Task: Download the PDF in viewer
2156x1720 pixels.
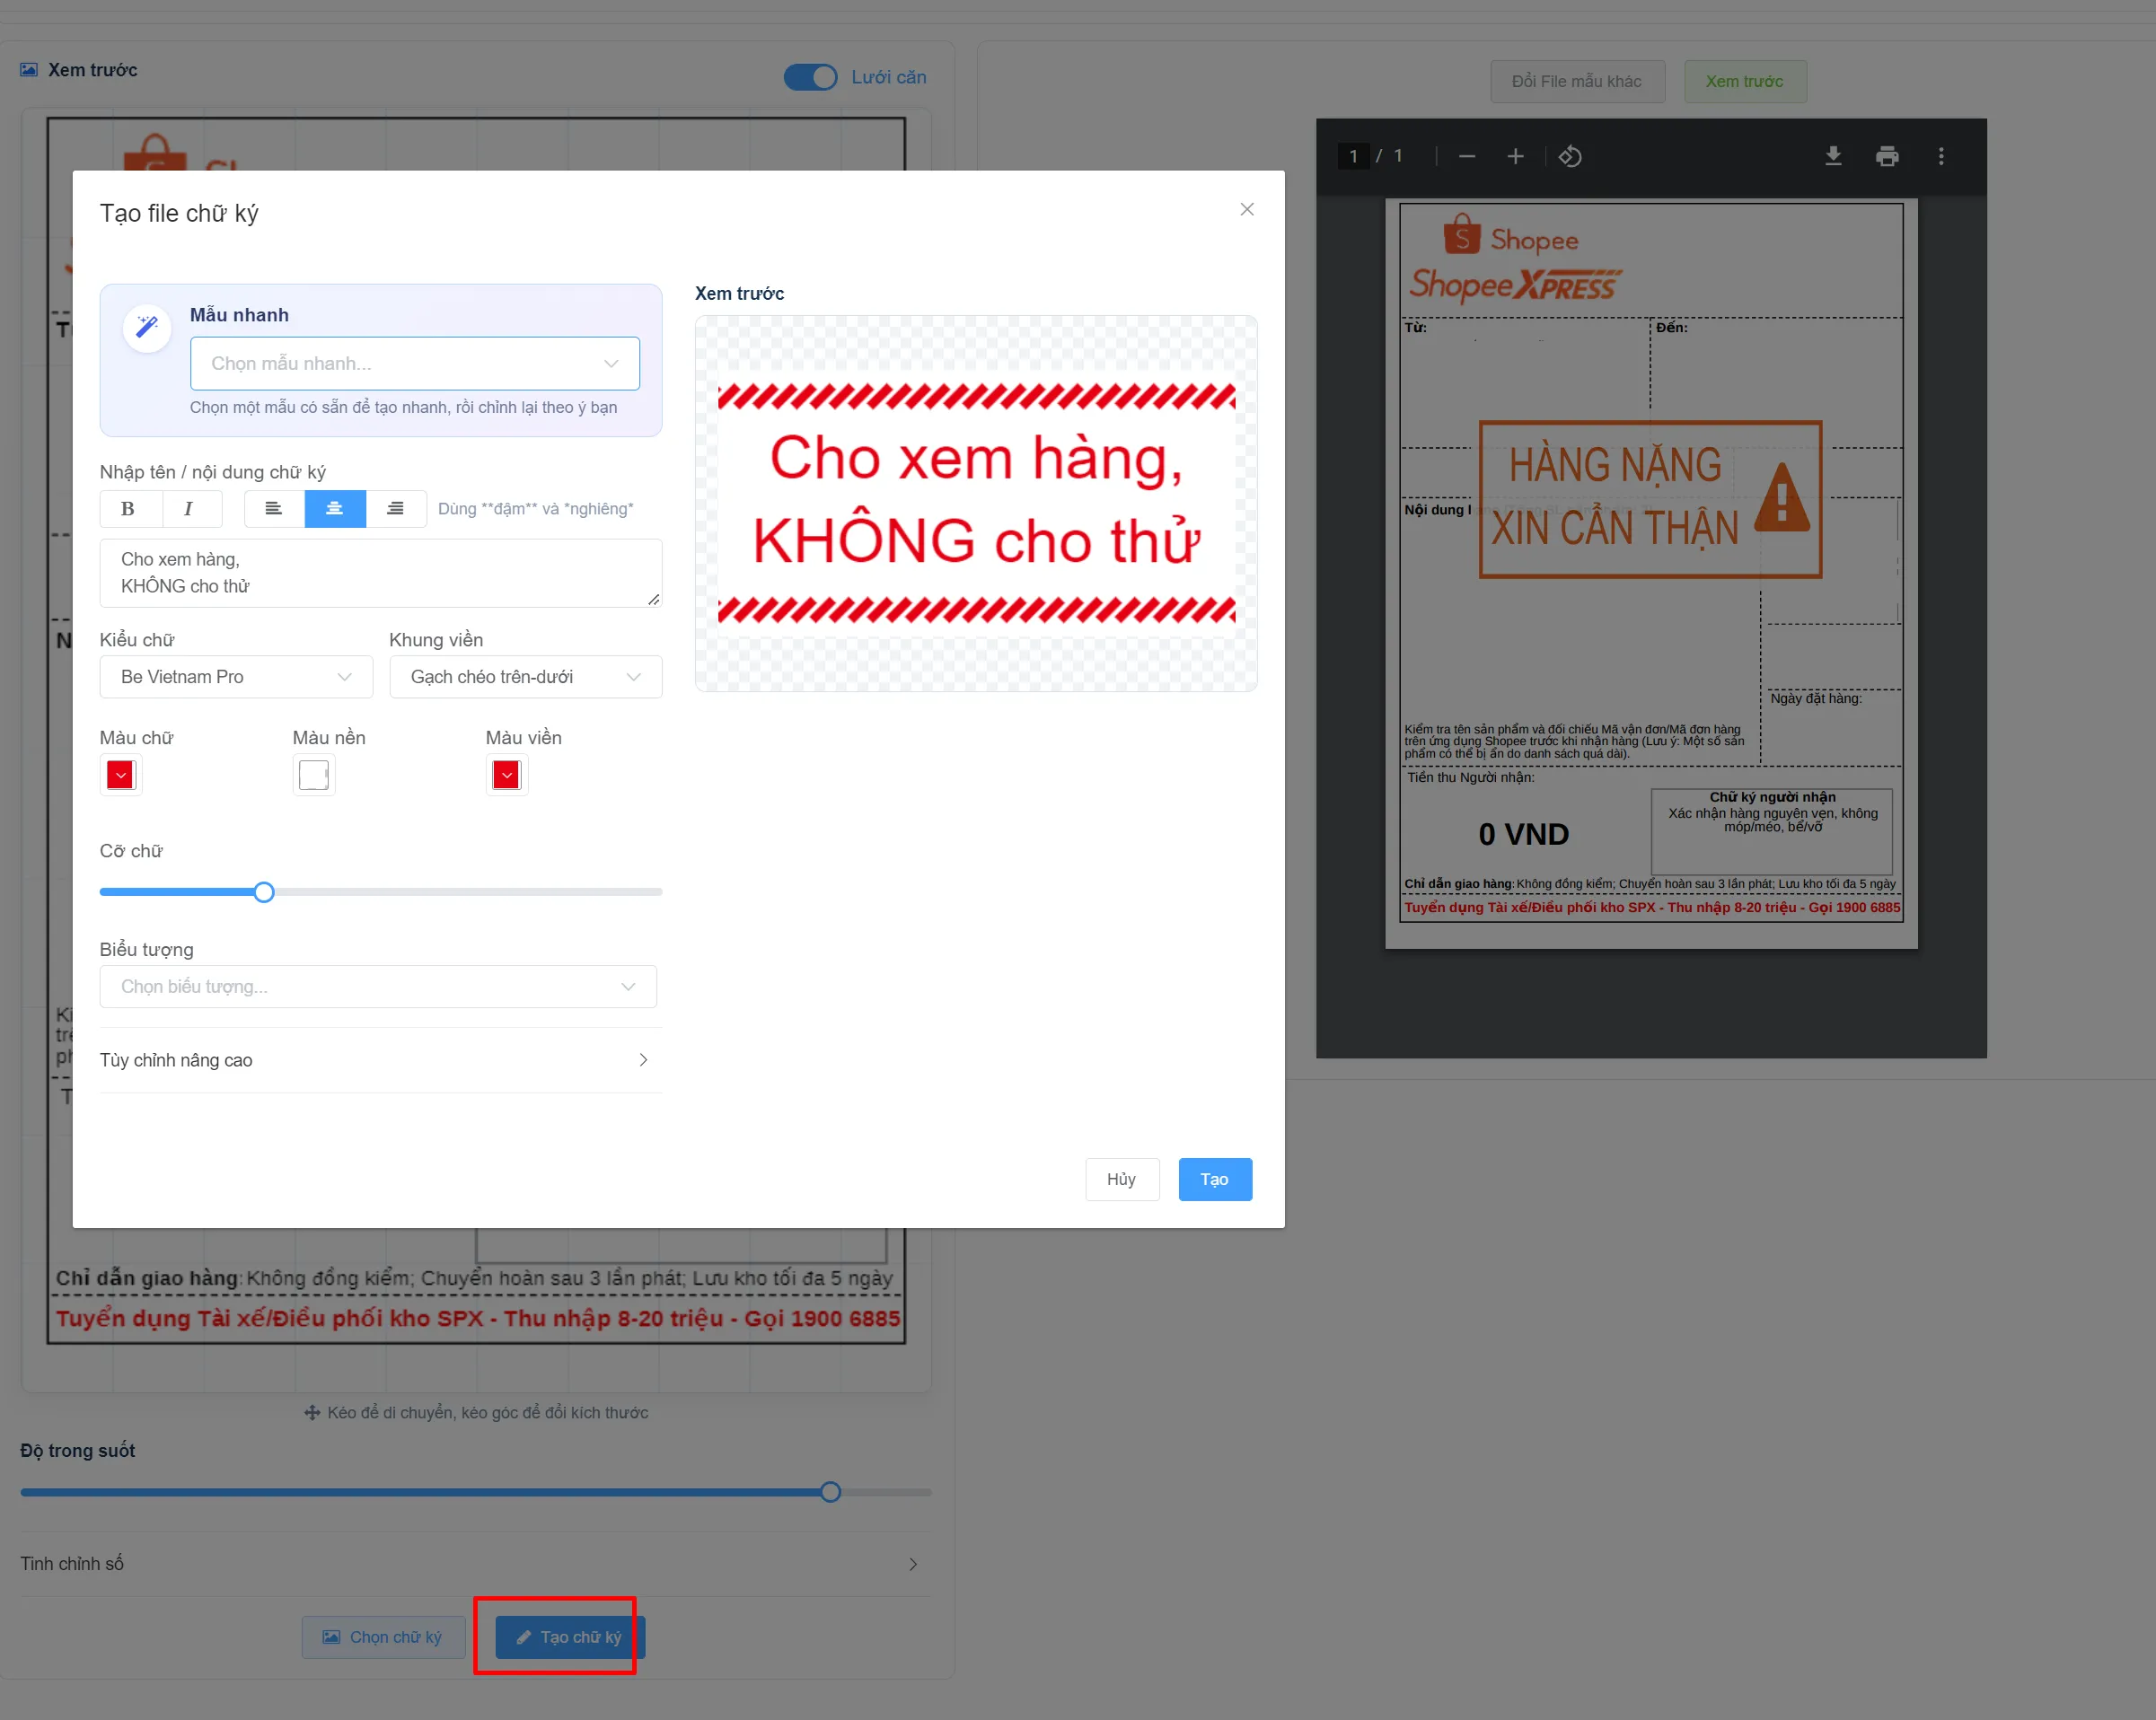Action: [x=1833, y=156]
